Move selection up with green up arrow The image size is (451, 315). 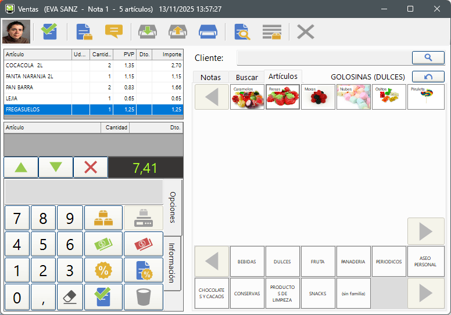click(21, 167)
